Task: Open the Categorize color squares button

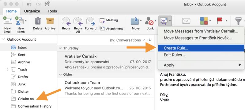Action: pos(204,21)
